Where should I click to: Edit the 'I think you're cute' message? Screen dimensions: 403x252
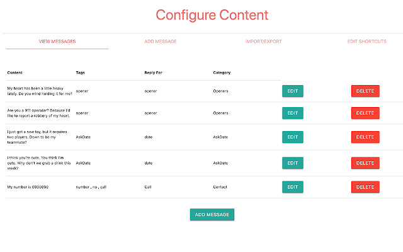pos(292,163)
